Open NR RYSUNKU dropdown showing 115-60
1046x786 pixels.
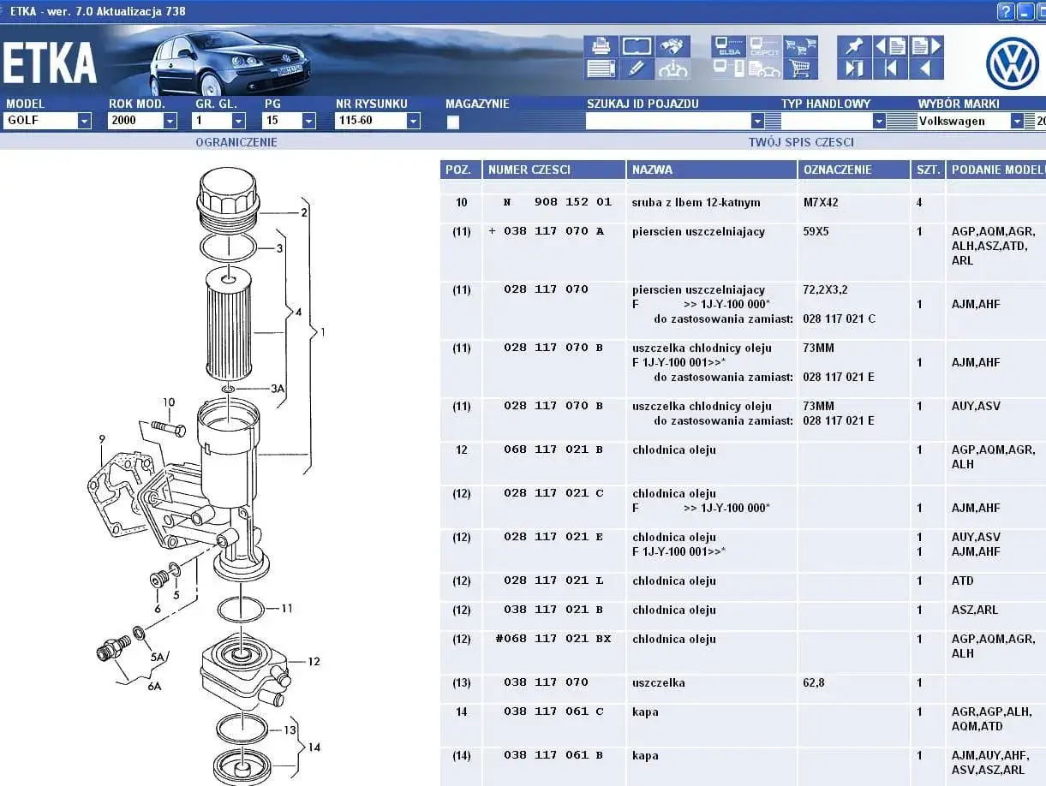pos(413,121)
